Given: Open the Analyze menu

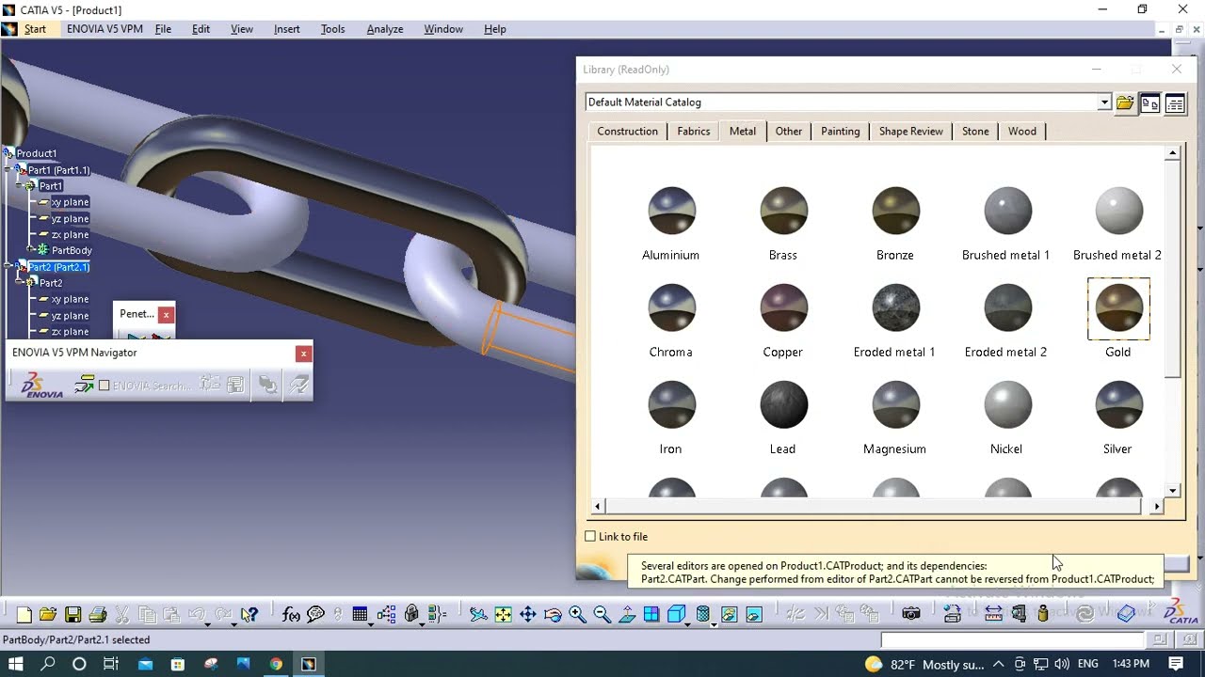Looking at the screenshot, I should 385,29.
